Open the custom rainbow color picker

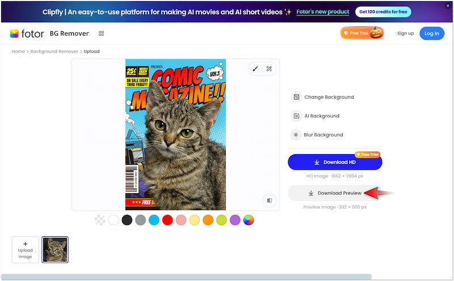(x=249, y=220)
